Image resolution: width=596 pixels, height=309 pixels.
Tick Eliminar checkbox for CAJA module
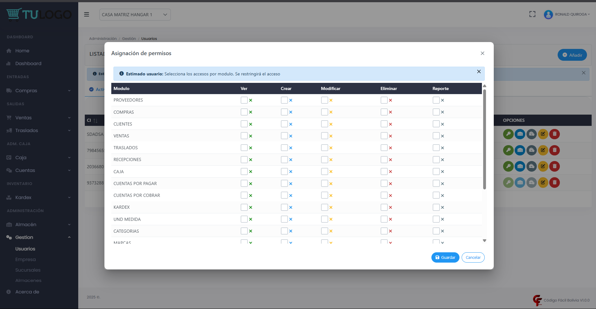384,172
